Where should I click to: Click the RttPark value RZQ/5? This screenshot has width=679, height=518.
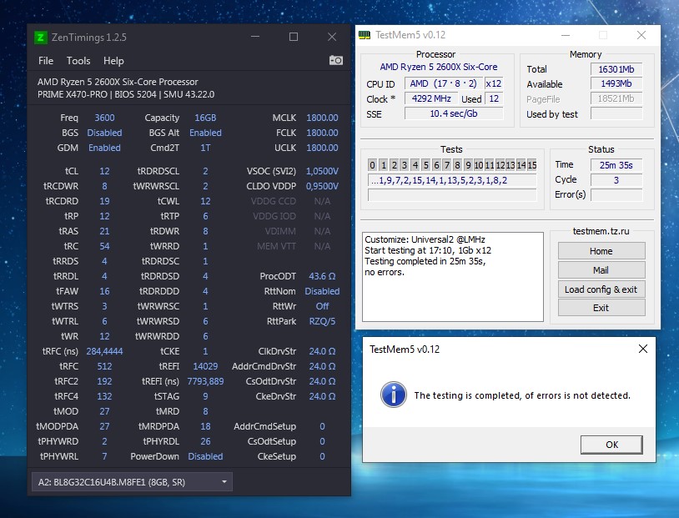point(322,321)
